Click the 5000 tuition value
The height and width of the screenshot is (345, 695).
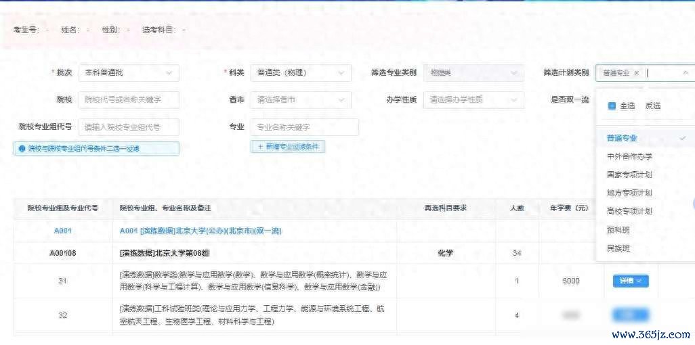tap(571, 281)
